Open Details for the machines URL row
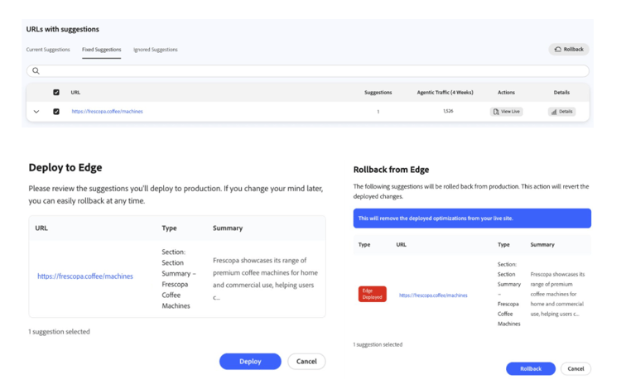The height and width of the screenshot is (389, 621). tap(562, 112)
